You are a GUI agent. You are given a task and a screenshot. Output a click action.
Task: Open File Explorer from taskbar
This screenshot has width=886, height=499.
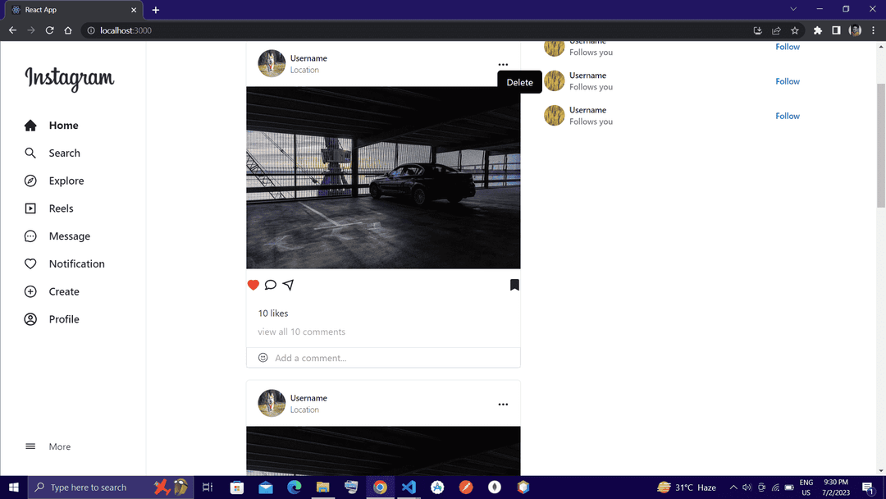coord(322,488)
